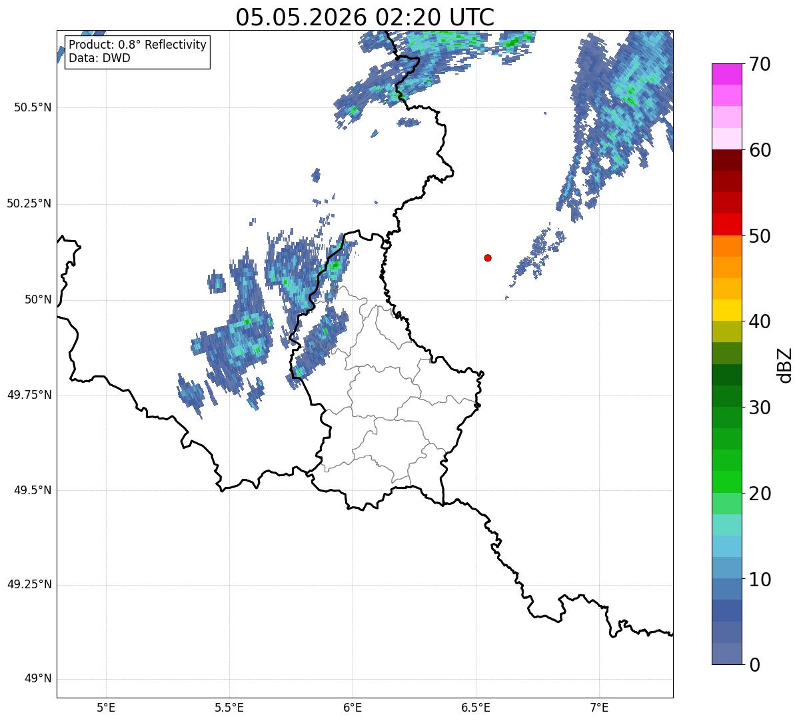The image size is (801, 721).
Task: Click the dBZ colorbar axis label
Action: pos(785,364)
